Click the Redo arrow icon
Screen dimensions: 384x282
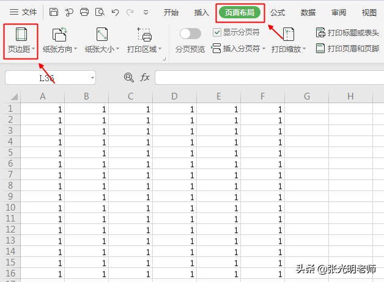130,12
